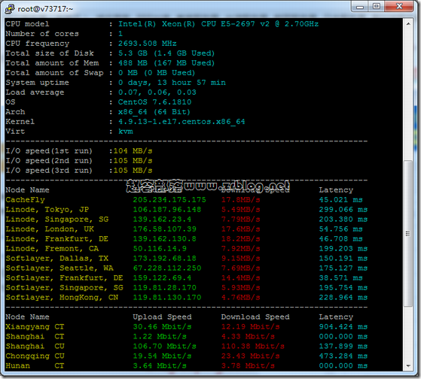The image size is (421, 379).
Task: Click the Linode, London, UK node name
Action: (50, 229)
